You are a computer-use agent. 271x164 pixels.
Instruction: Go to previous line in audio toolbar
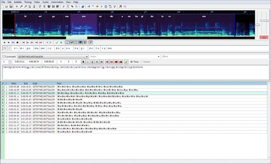(4, 42)
